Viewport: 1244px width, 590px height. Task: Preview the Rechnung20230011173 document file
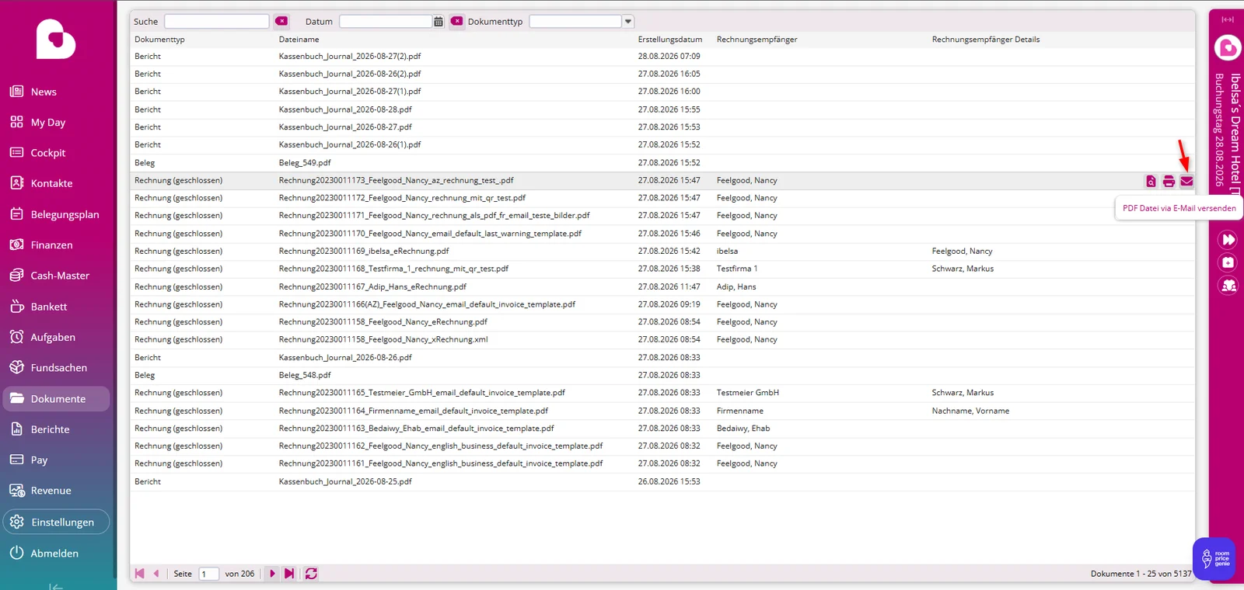(x=1151, y=181)
